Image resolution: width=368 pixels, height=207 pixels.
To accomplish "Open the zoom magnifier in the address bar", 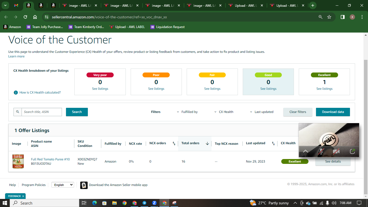I will click(321, 17).
